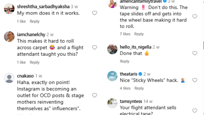The height and width of the screenshot is (115, 204).
Task: Click the comments scrollbar on the right edge
Action: pos(203,45)
